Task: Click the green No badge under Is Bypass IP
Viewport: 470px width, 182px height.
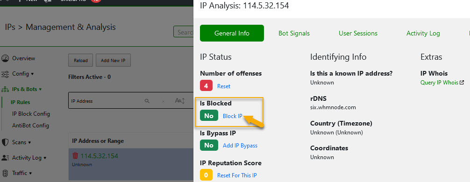Action: point(209,145)
